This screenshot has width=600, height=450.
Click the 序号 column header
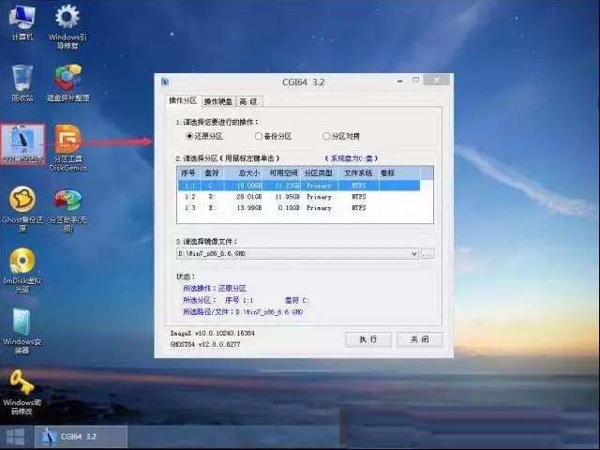189,173
